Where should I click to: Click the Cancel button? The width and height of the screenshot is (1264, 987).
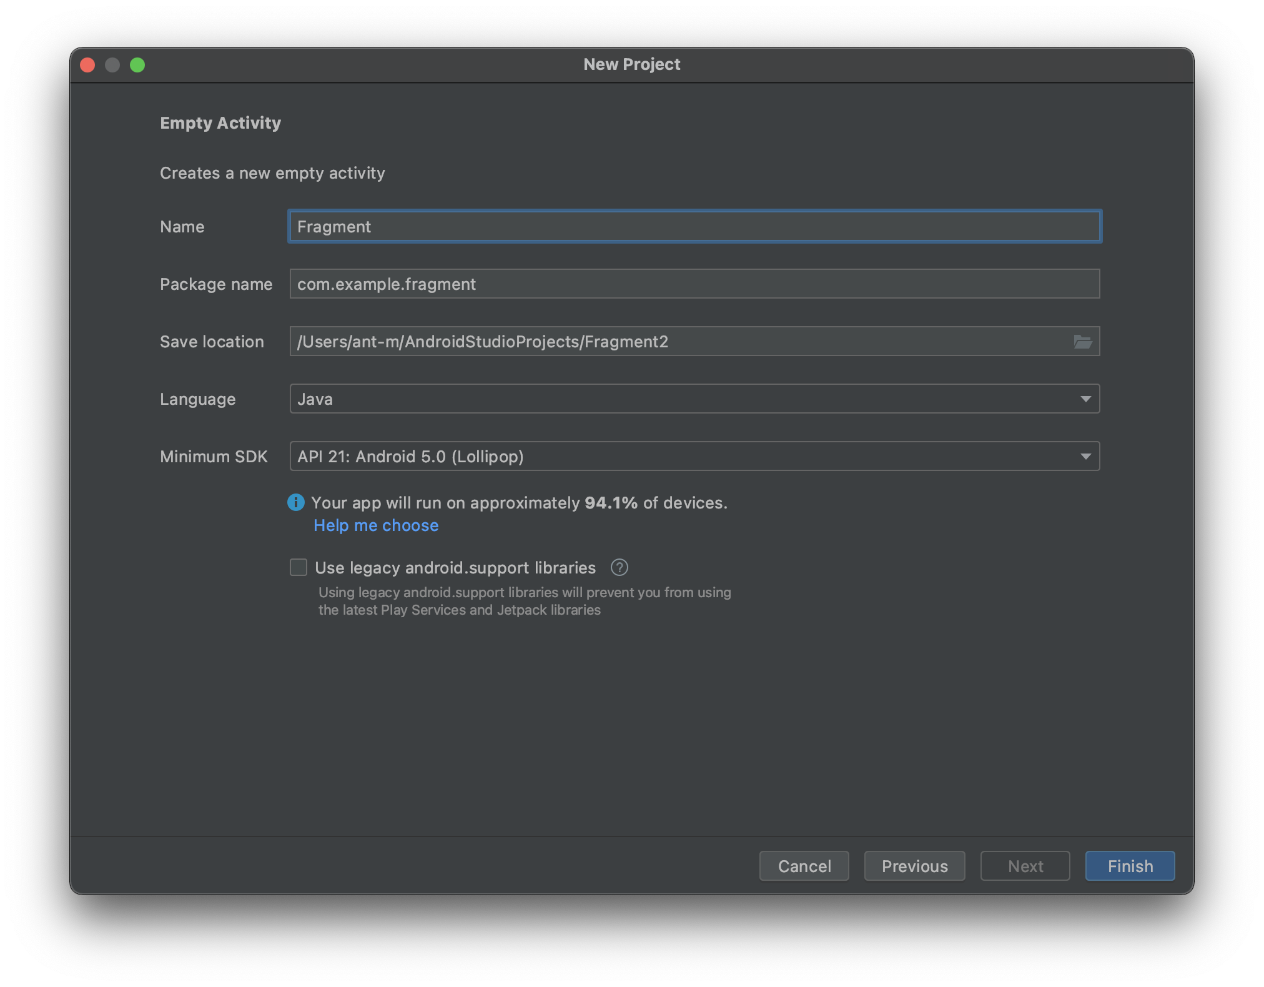tap(804, 866)
